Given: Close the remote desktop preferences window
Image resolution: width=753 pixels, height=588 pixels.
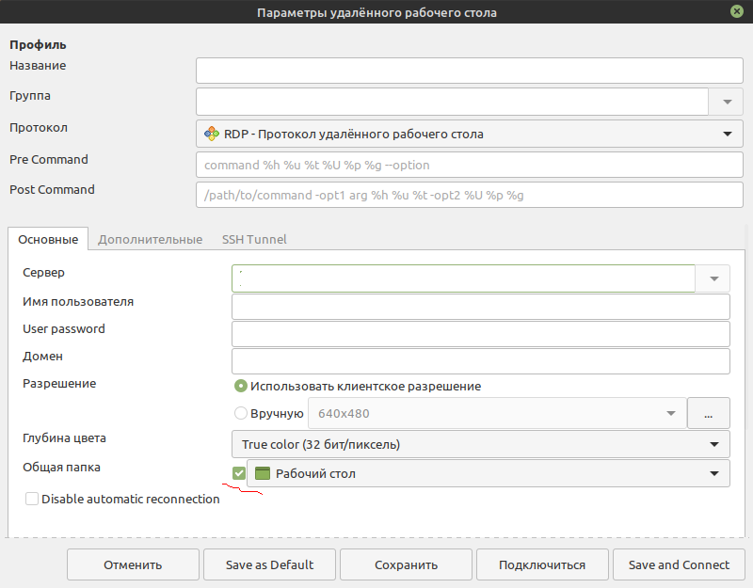Looking at the screenshot, I should 737,11.
